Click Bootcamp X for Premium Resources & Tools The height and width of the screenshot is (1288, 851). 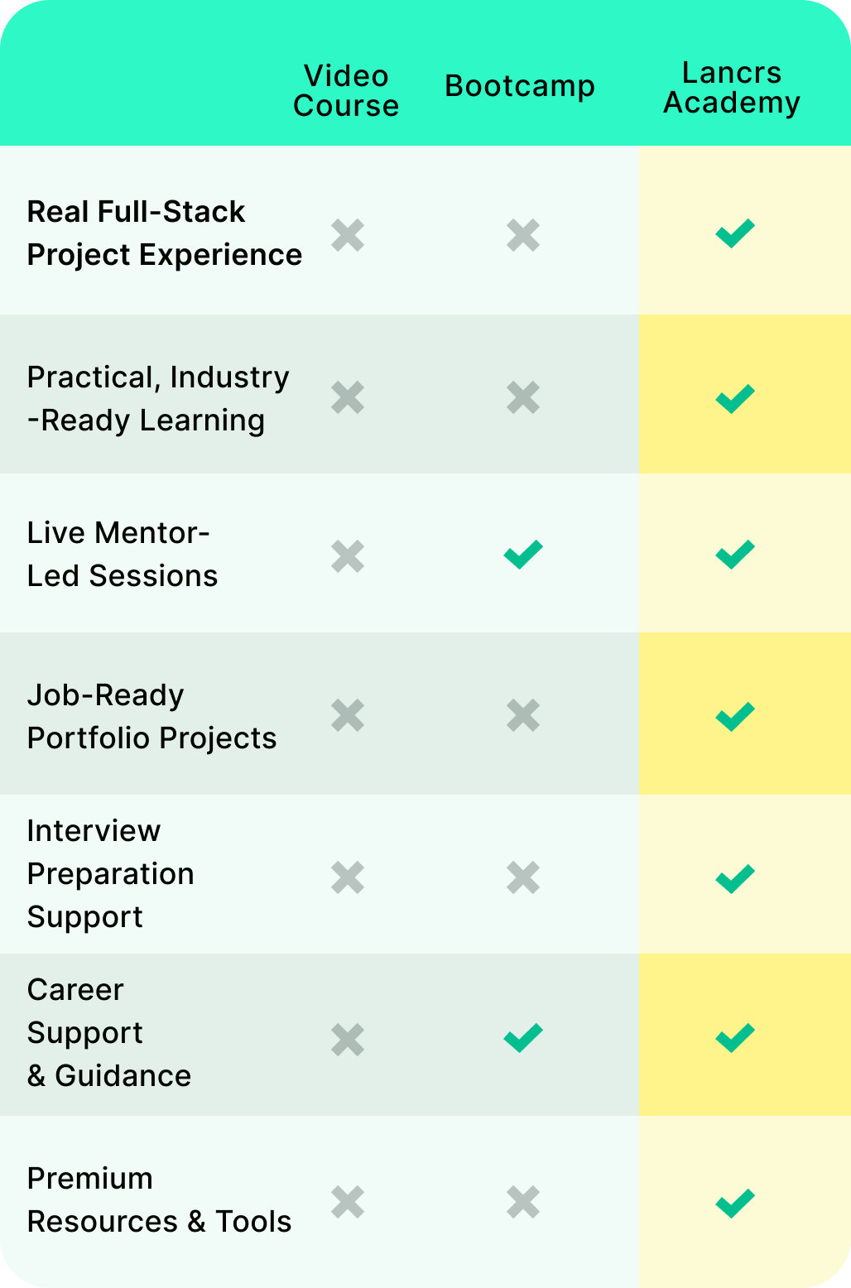[523, 1202]
